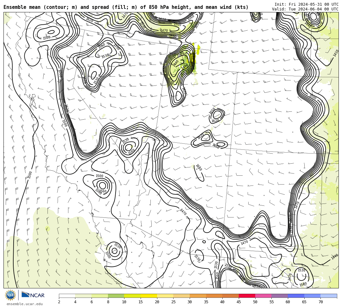Click the NSF logo

[x=10, y=295]
